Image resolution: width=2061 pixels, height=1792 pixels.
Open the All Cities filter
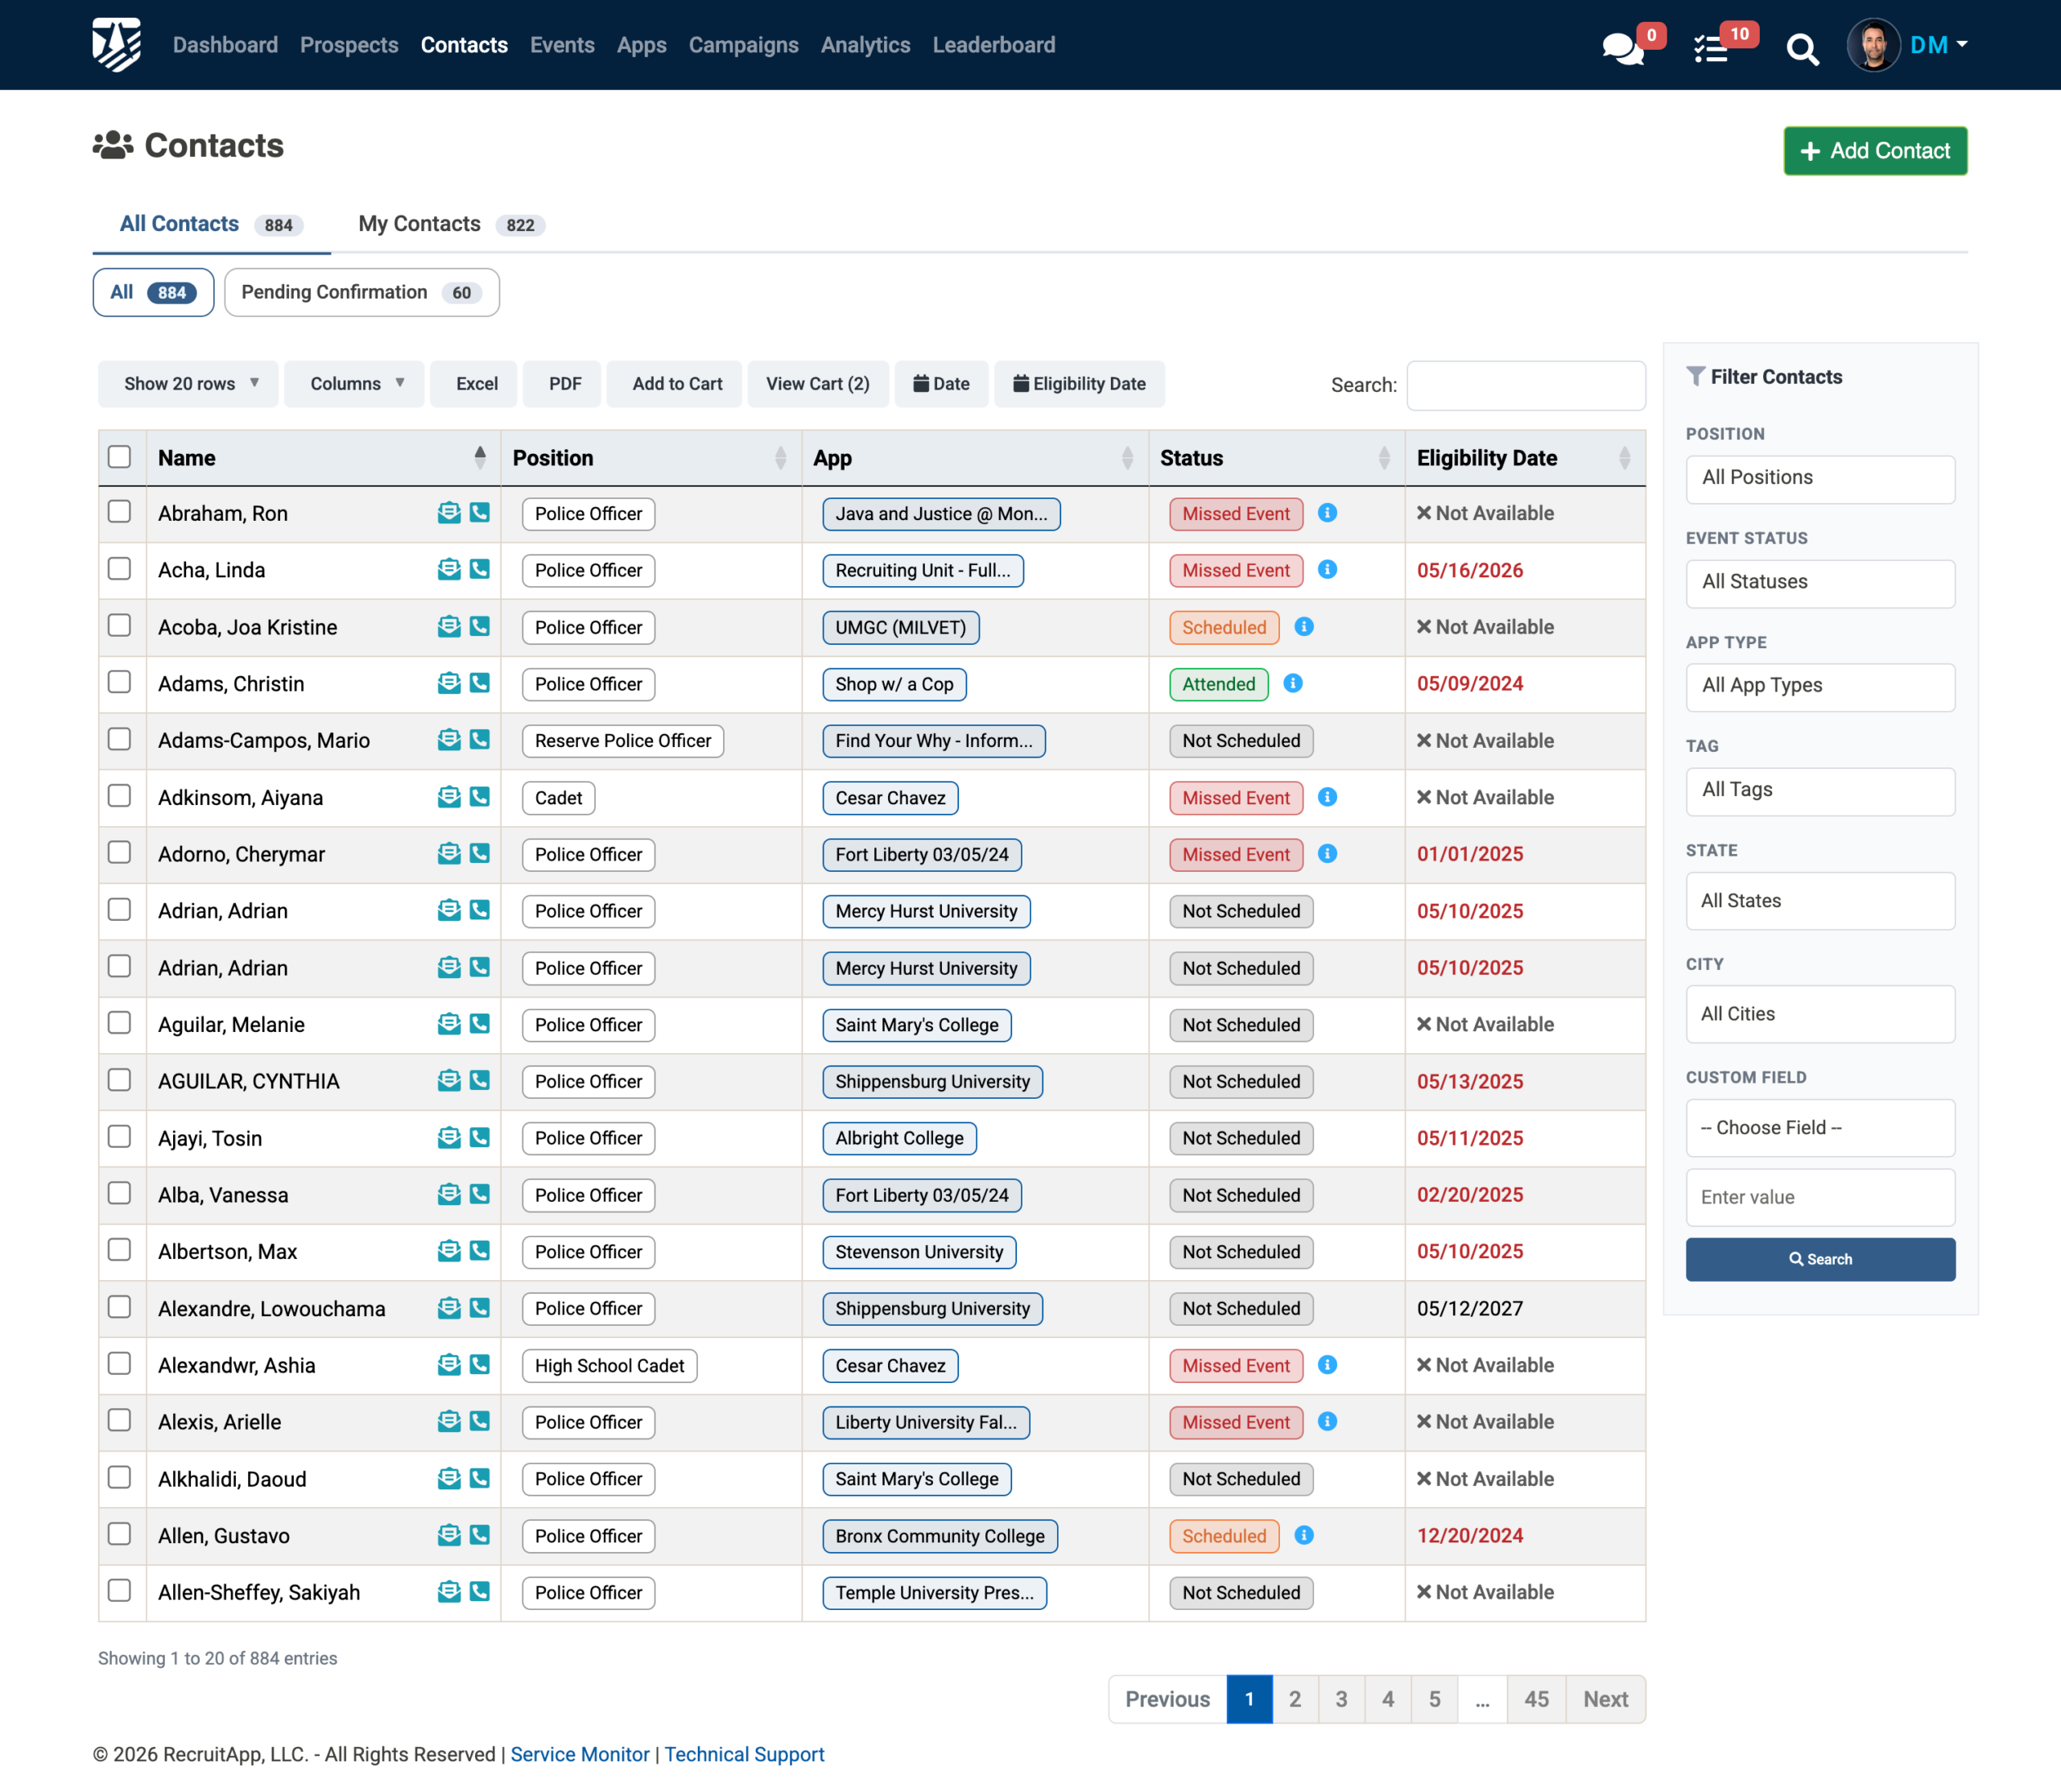pos(1820,1014)
